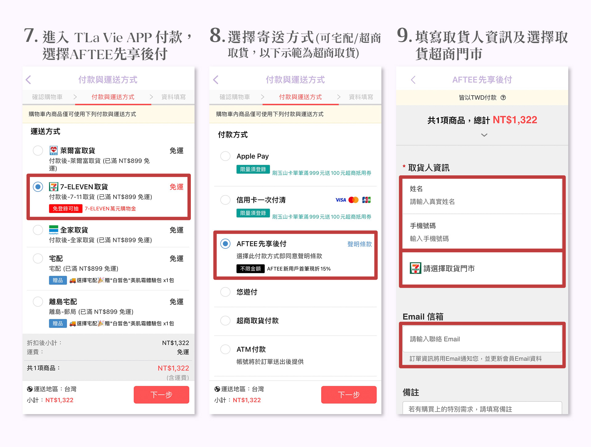Select the 悠遊付 payment option
The image size is (591, 447).
(225, 292)
